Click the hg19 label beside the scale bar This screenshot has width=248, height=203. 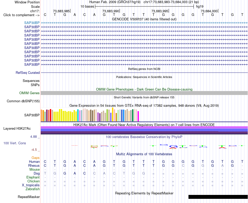[200, 7]
